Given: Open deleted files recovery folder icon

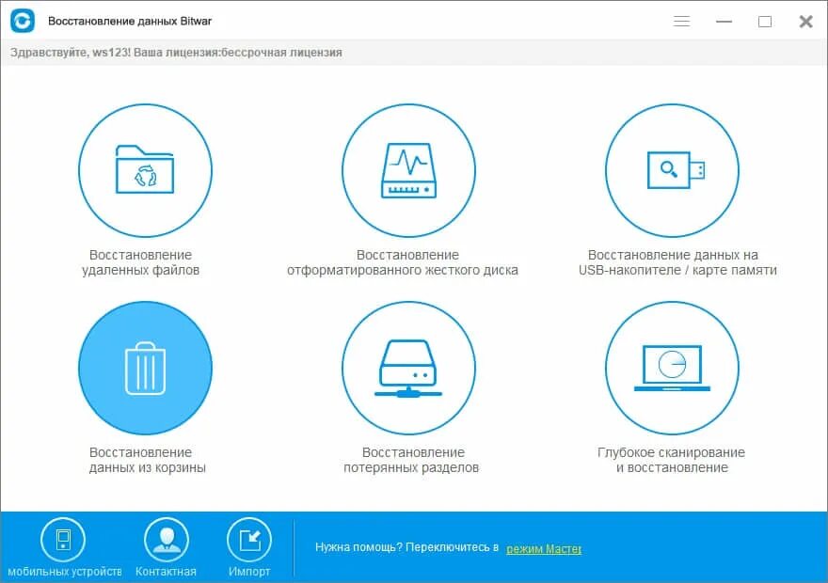Looking at the screenshot, I should 145,170.
